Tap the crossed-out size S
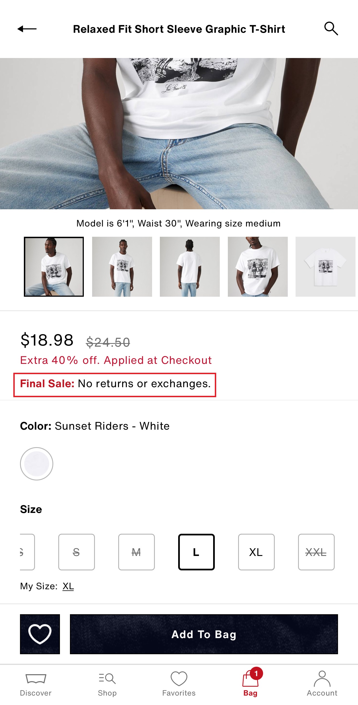358x705 pixels. pyautogui.click(x=76, y=552)
